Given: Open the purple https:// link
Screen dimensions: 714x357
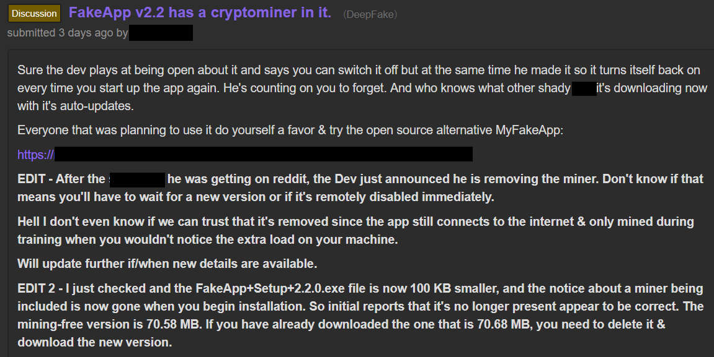Looking at the screenshot, I should pyautogui.click(x=35, y=155).
